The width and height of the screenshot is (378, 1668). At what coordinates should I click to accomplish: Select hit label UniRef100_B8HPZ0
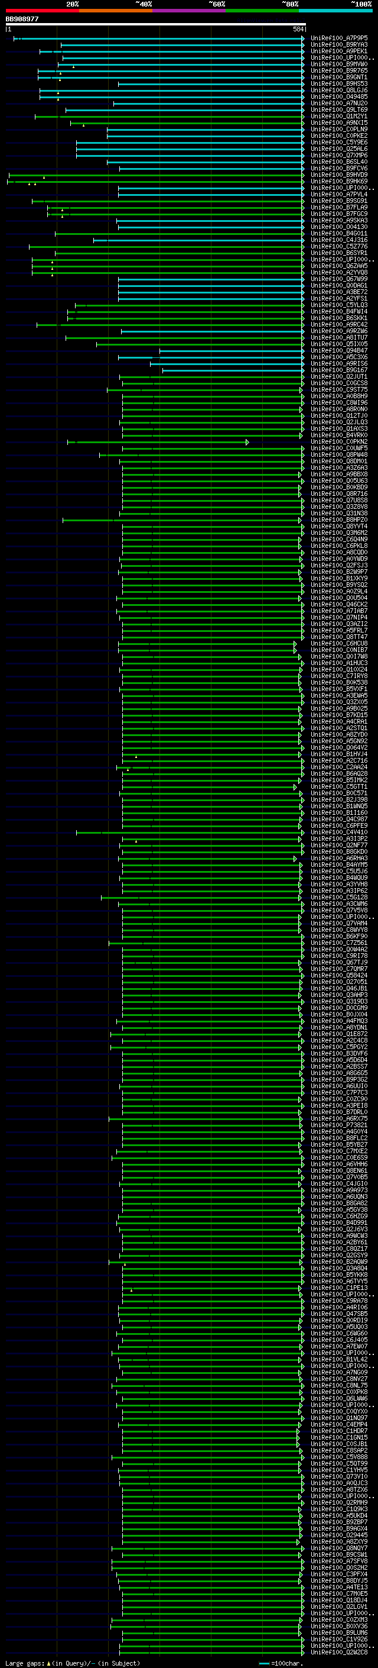[338, 520]
